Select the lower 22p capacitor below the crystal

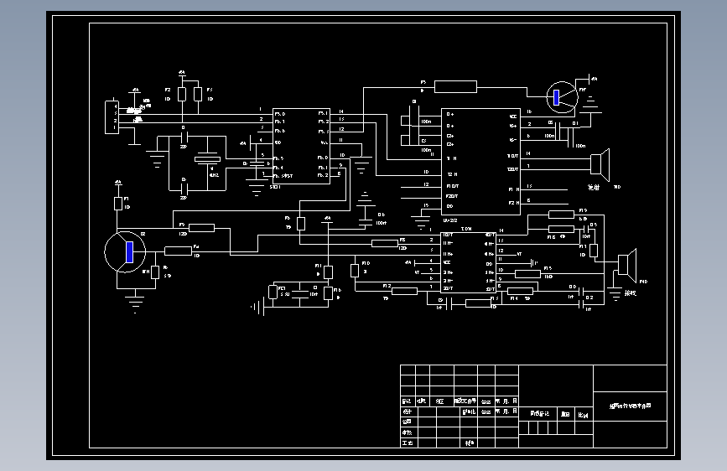(184, 189)
